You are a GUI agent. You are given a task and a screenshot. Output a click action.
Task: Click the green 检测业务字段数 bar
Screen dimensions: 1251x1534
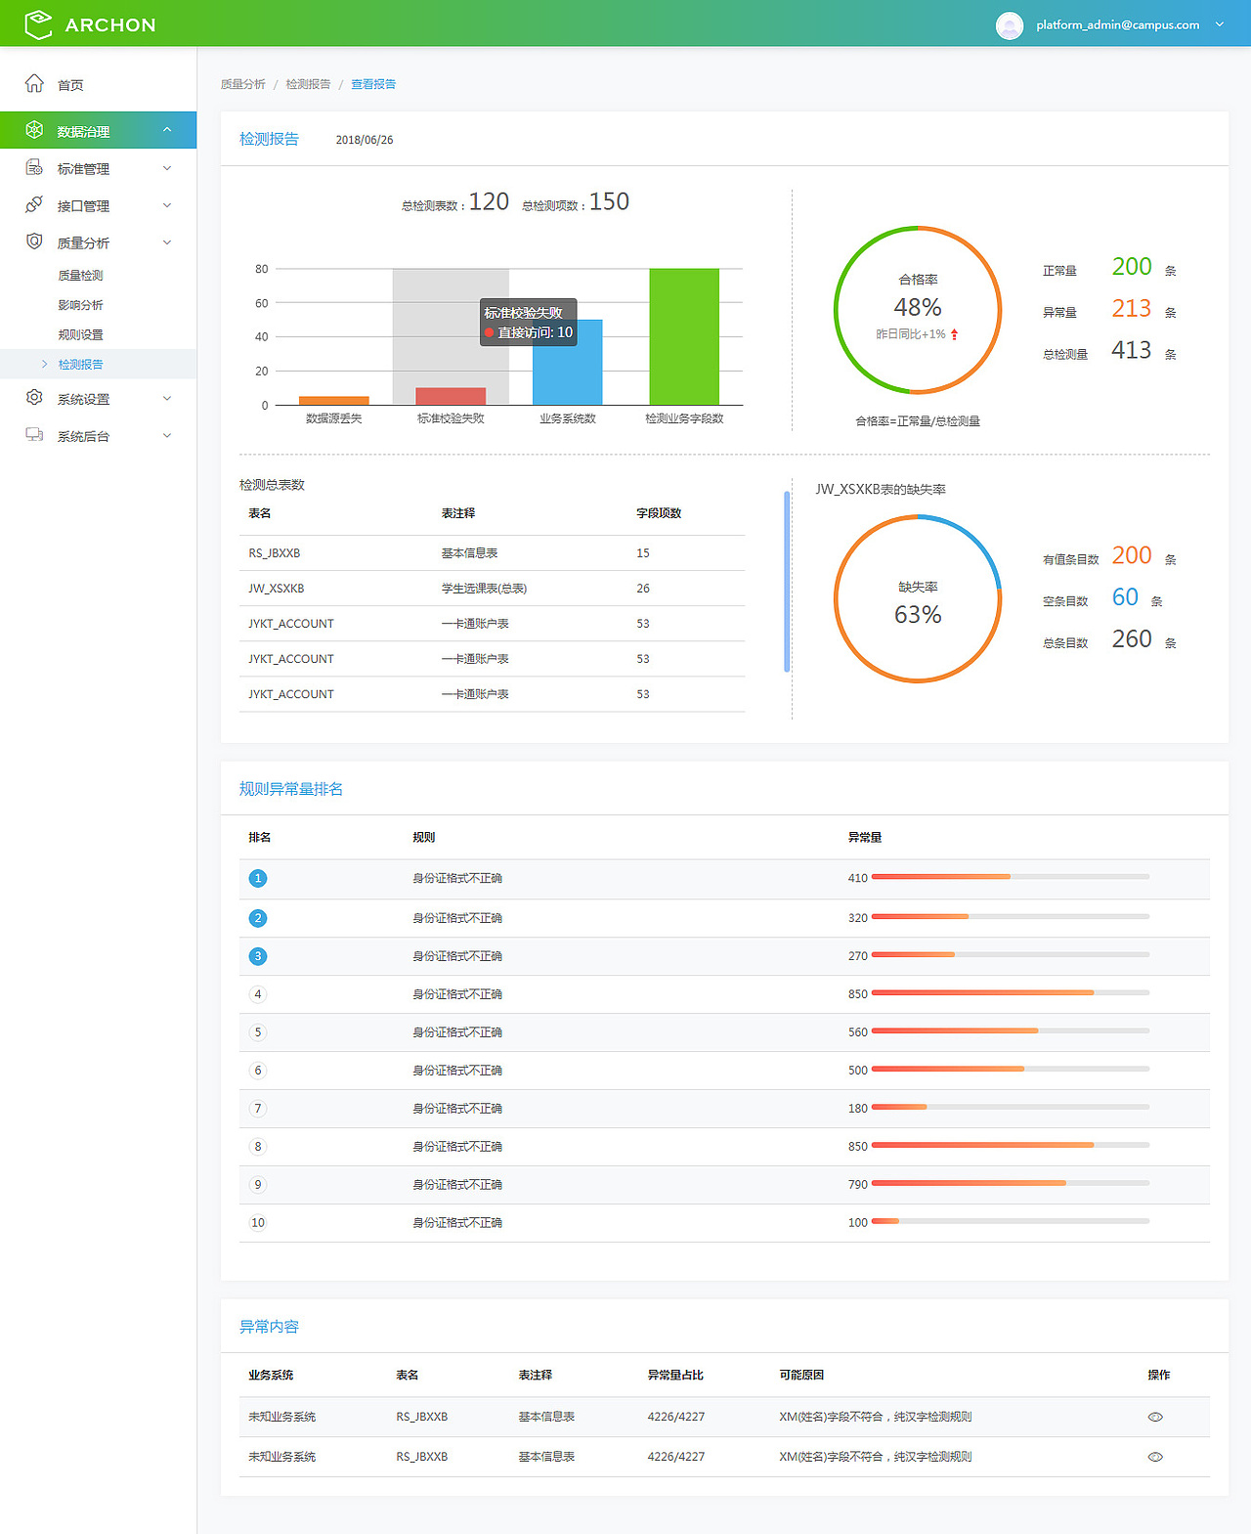(x=684, y=336)
